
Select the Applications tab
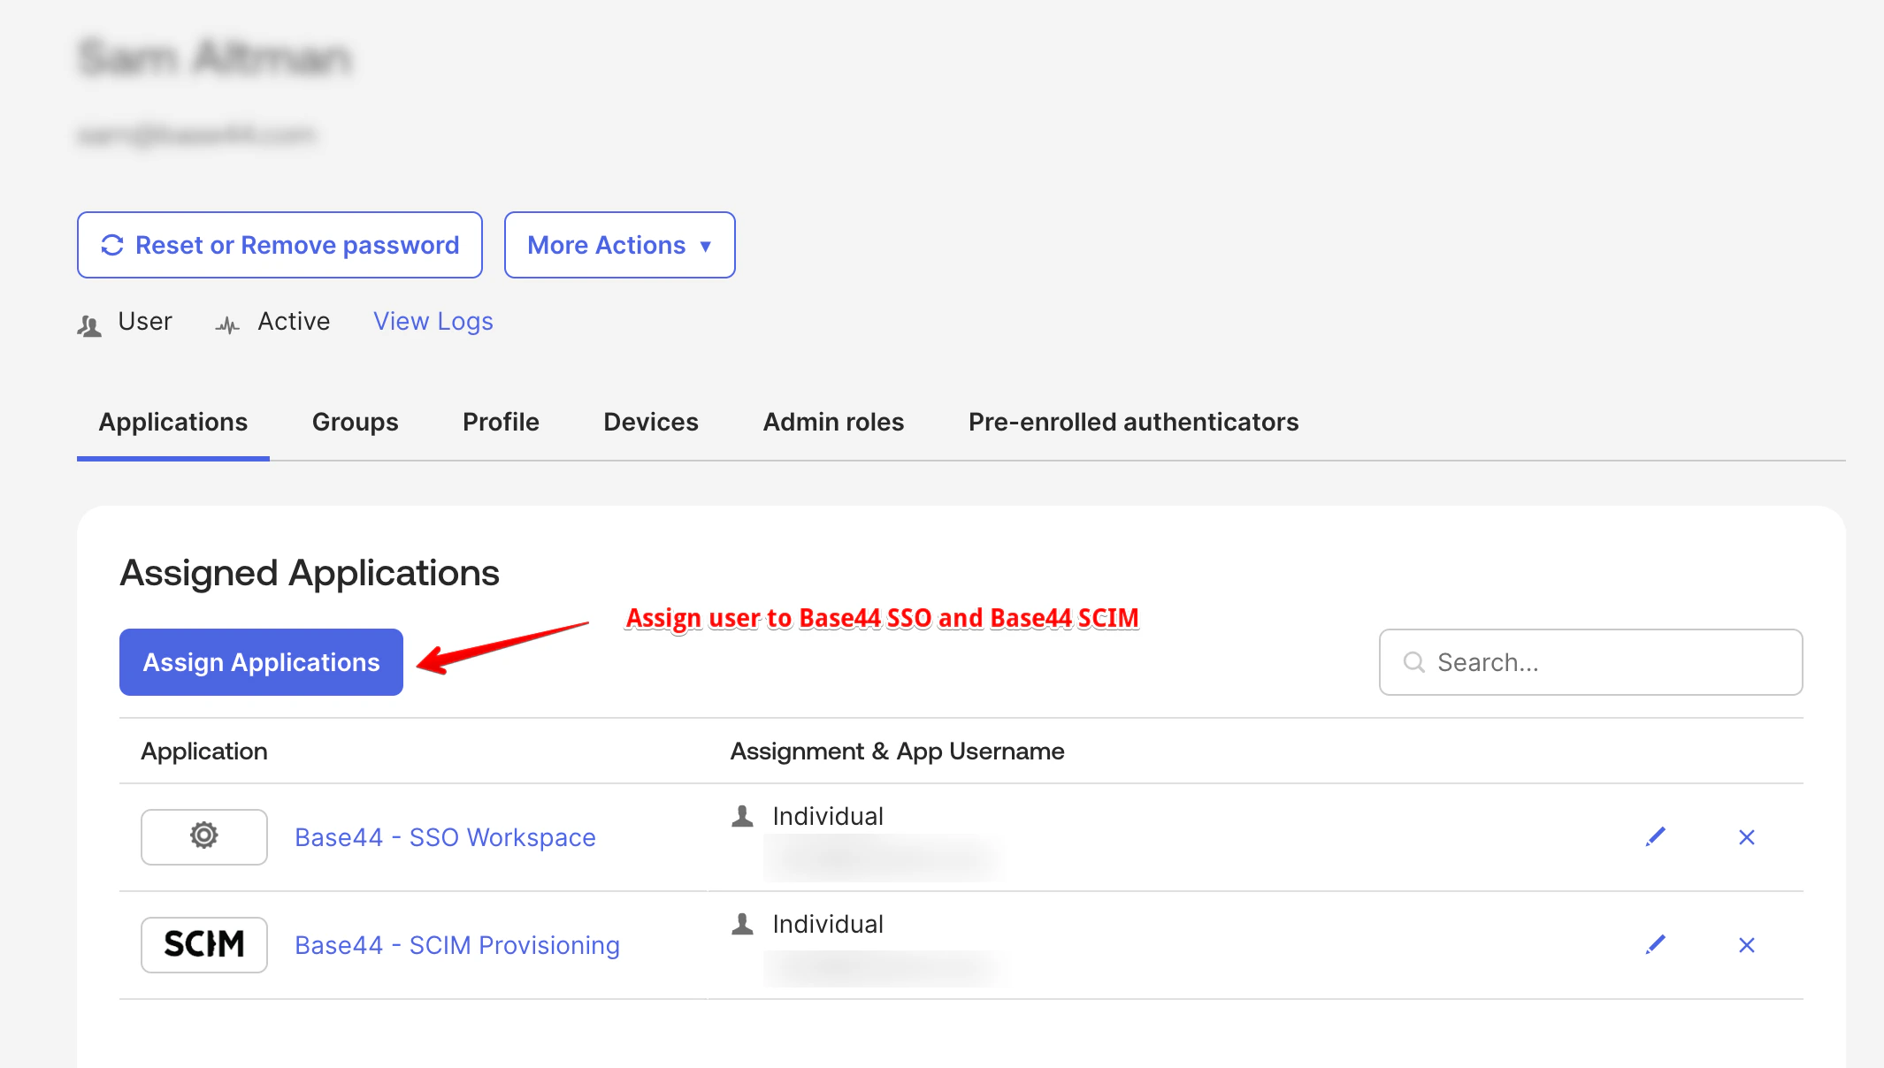[173, 422]
